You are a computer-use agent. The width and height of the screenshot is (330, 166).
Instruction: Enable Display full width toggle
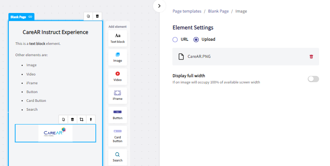(313, 79)
